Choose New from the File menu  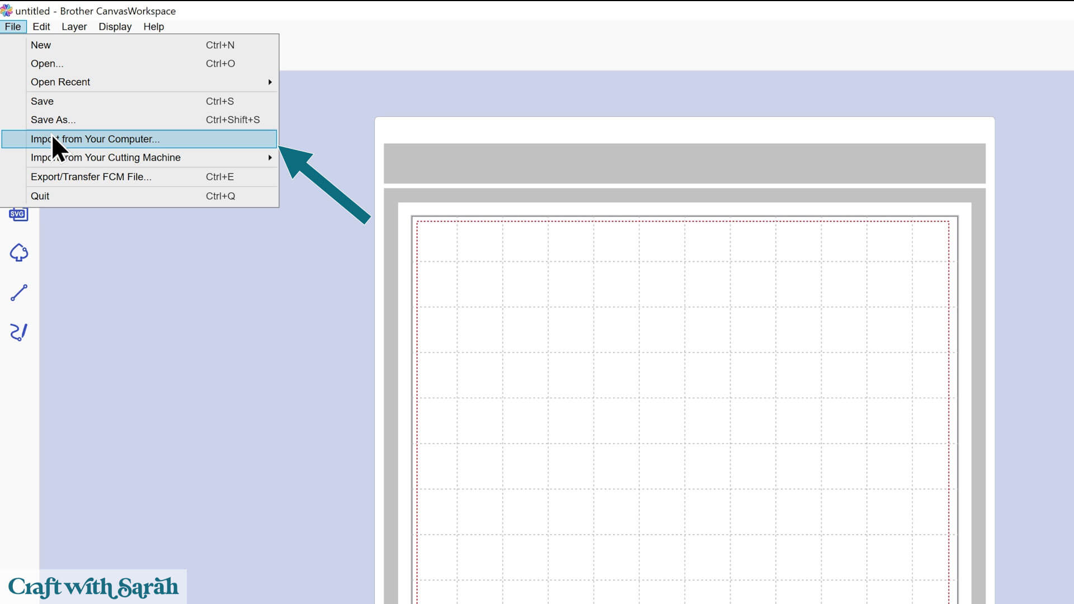click(41, 45)
